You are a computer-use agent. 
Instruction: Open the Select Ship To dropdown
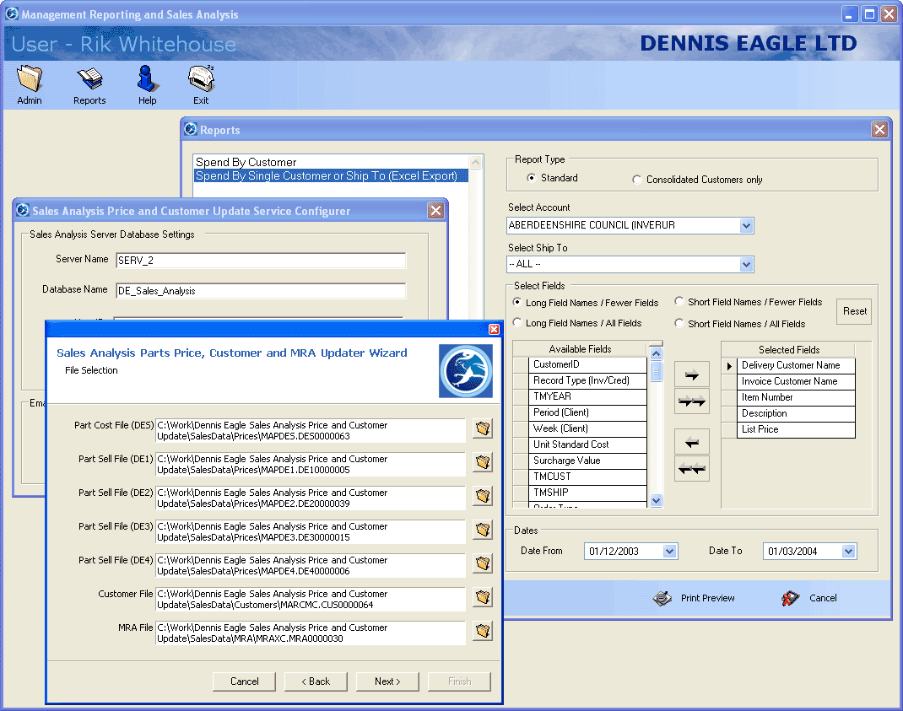coord(746,264)
